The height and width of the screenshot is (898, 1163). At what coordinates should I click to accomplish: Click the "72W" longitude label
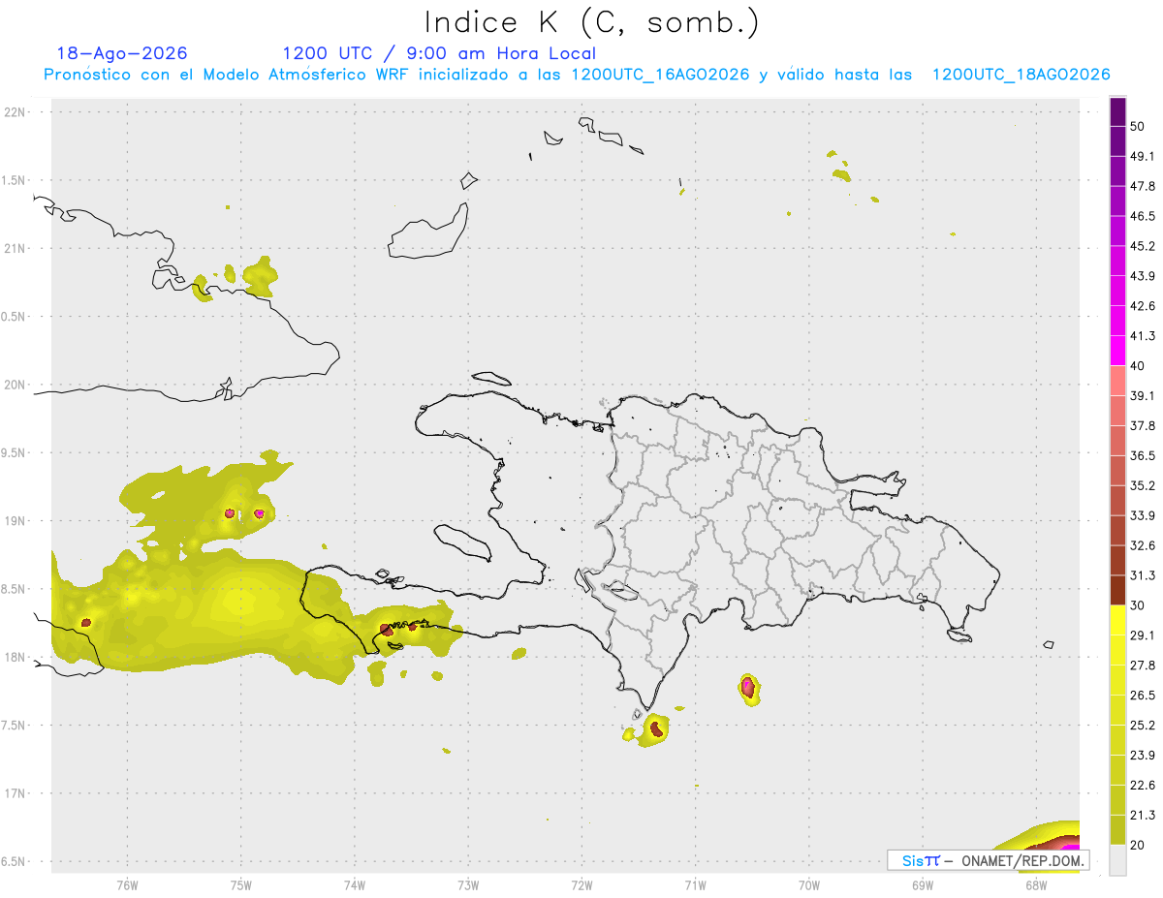(x=581, y=884)
